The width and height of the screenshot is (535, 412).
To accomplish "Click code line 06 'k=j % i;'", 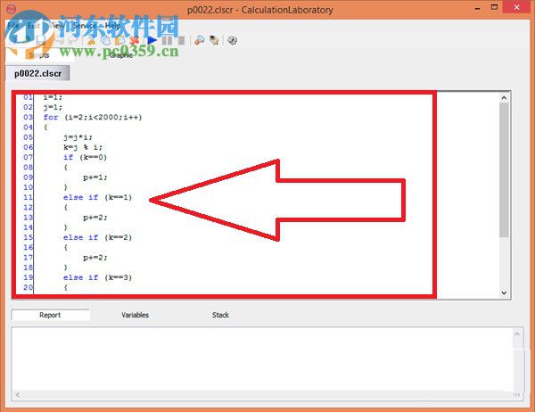I will [83, 147].
